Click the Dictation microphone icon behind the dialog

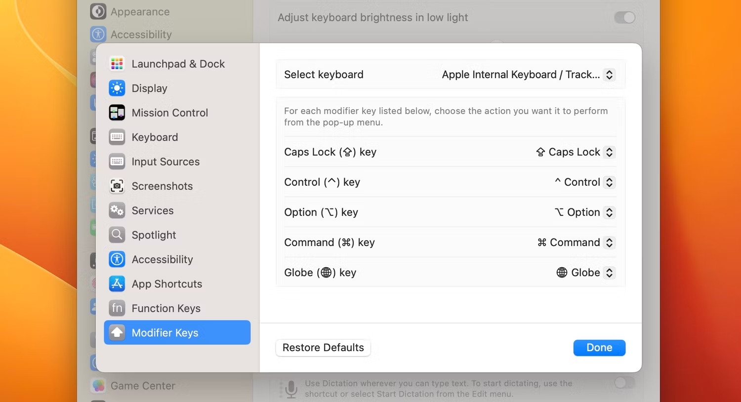tap(291, 389)
